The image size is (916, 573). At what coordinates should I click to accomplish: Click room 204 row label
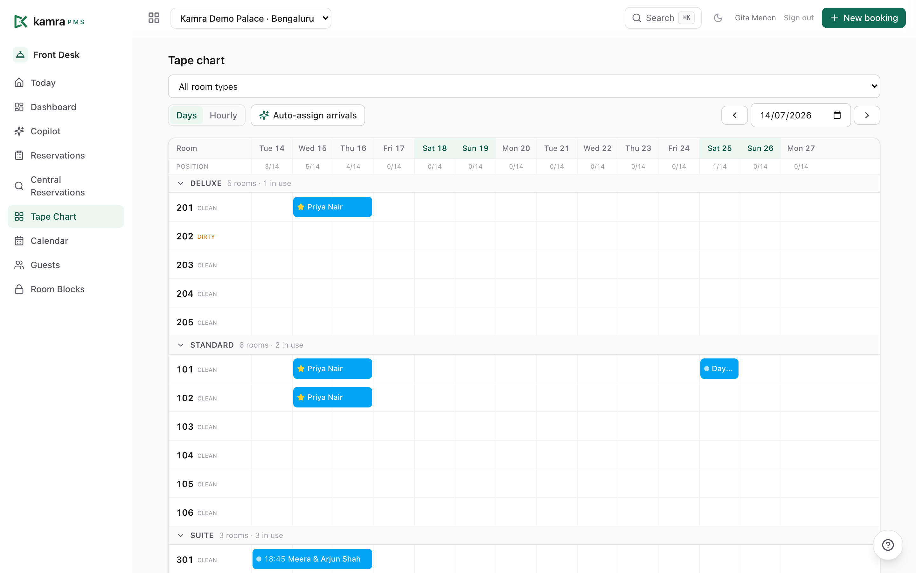(197, 294)
